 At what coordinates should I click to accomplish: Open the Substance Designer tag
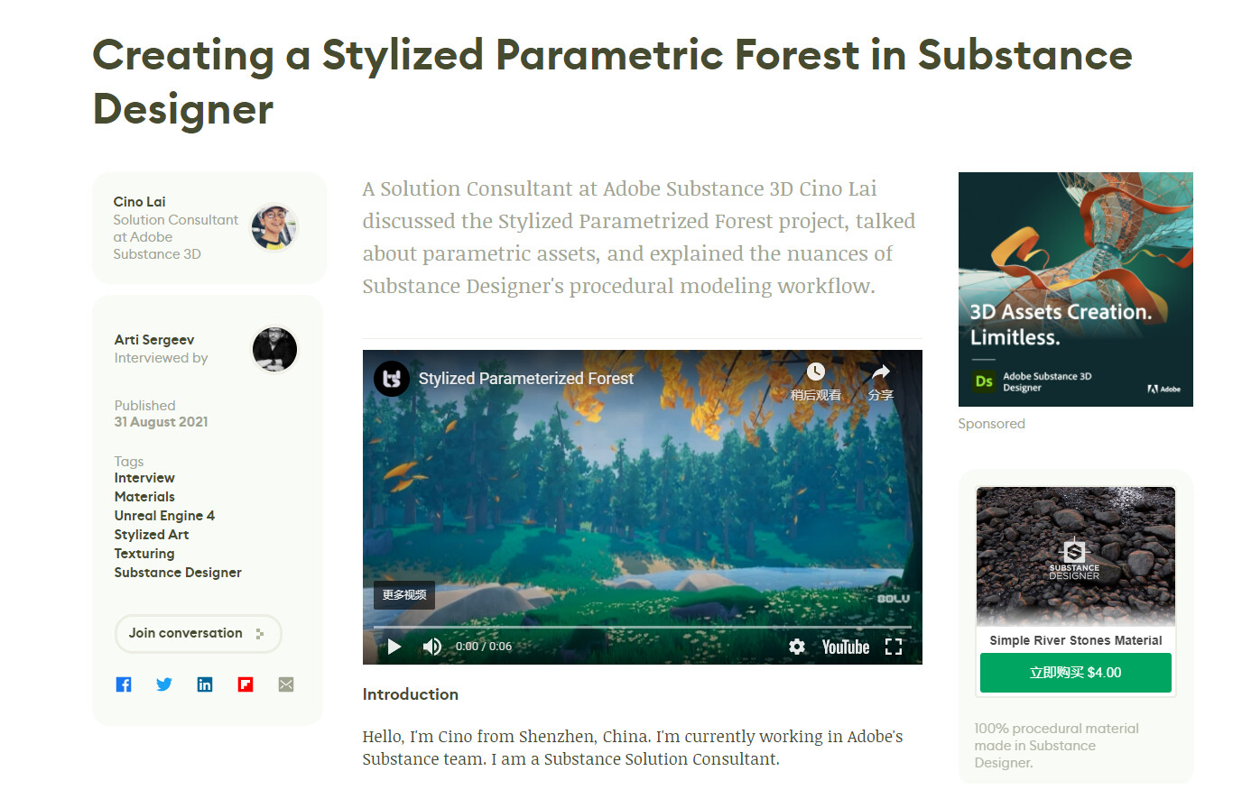coord(178,573)
